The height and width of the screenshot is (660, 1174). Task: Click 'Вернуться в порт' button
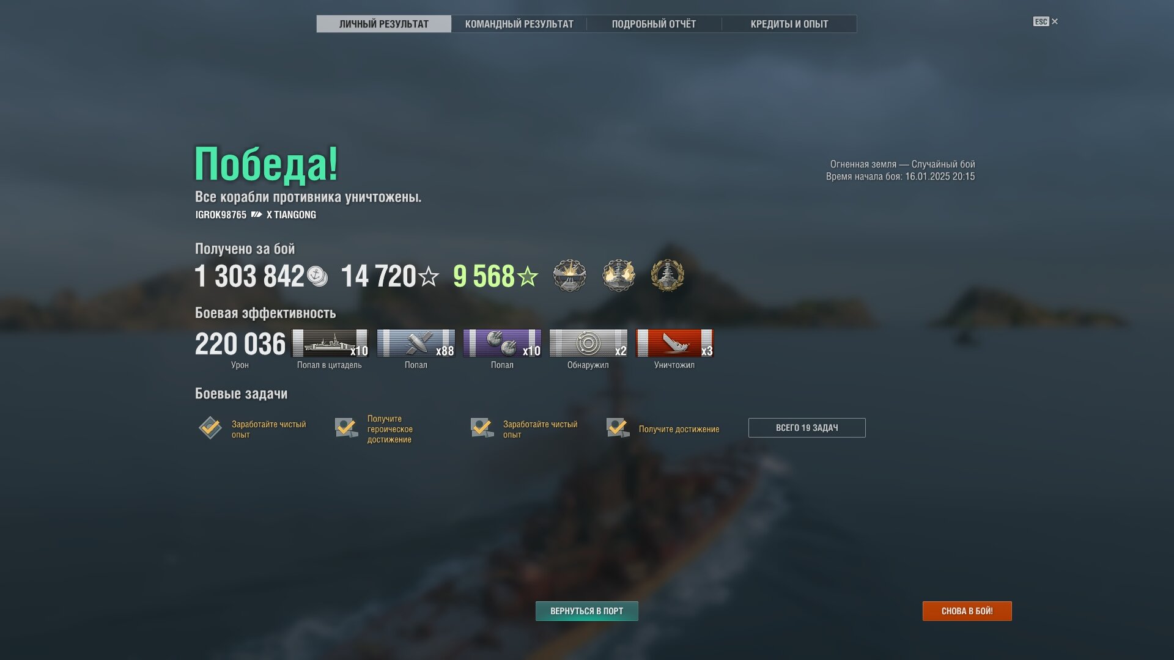[587, 611]
